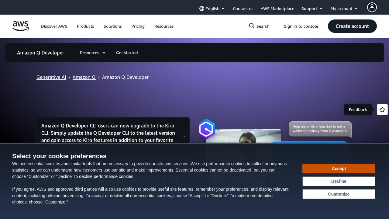
Task: Click the star icon near Feedback
Action: click(382, 109)
